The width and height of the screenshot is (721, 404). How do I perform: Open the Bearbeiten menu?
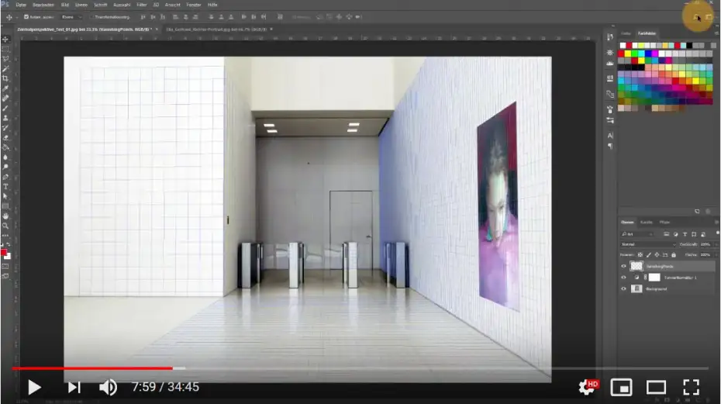tap(43, 5)
